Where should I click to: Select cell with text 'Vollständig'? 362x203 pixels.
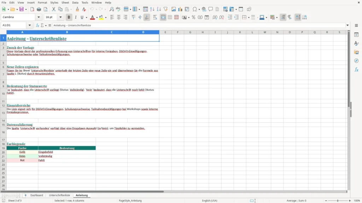[x=67, y=156]
